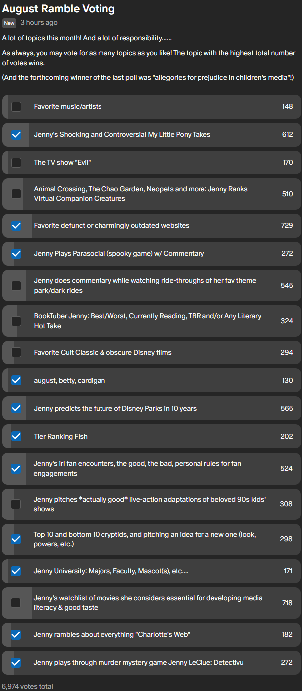Viewport: 302px width, 691px height.
Task: Check the essential movies watchlist option
Action: 16,603
